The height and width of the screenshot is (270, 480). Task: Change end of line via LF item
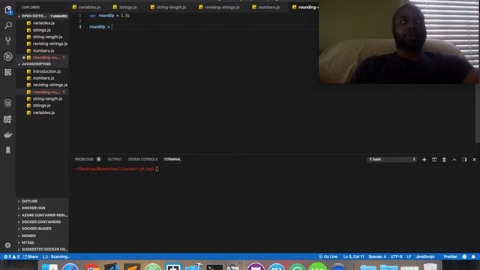tap(409, 256)
